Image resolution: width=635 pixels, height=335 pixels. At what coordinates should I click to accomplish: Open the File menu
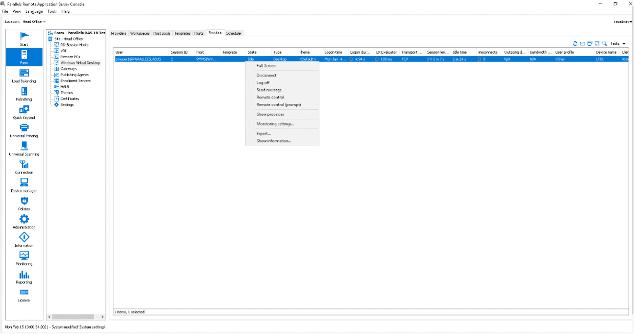tap(5, 11)
